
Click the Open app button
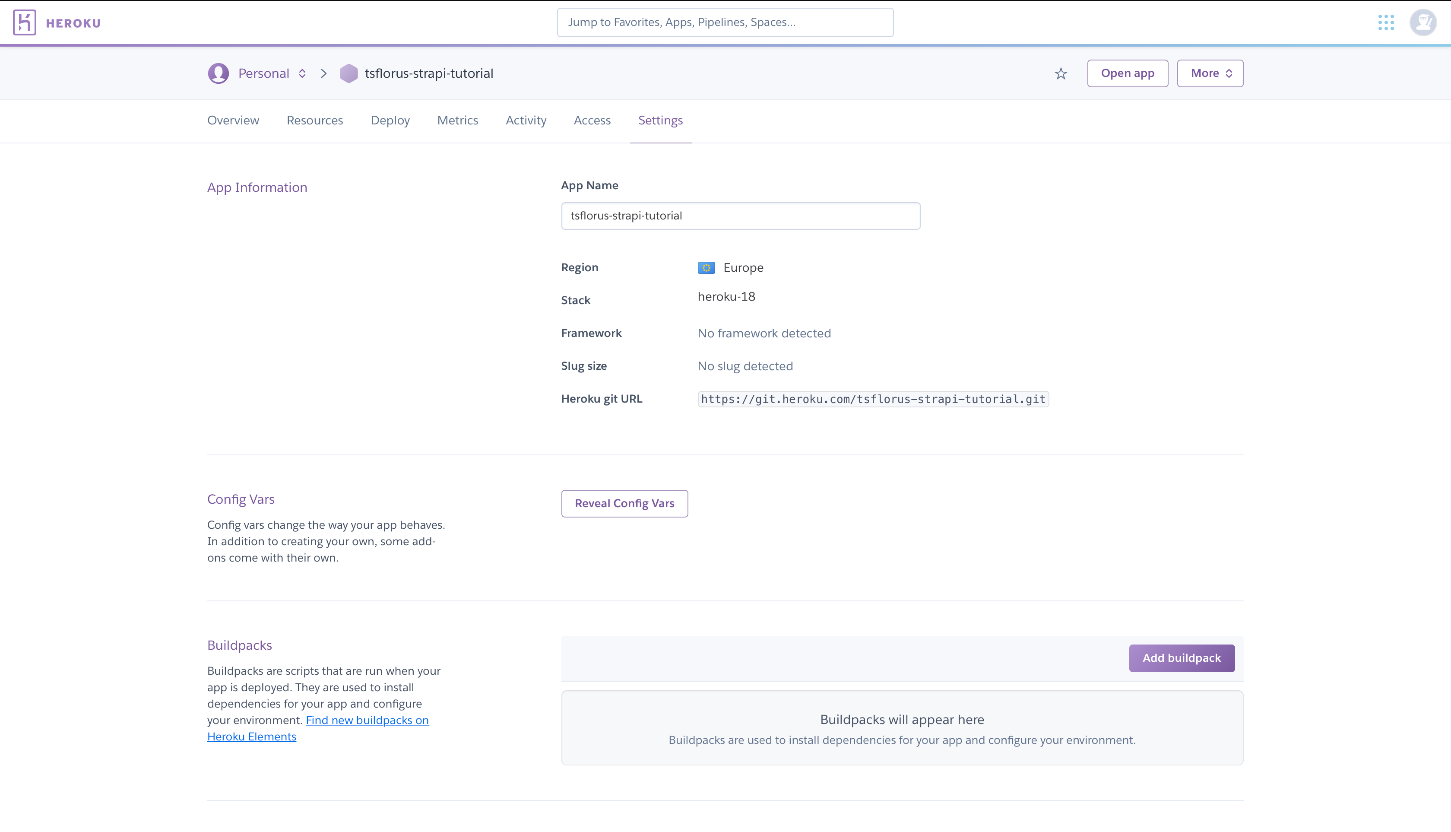pyautogui.click(x=1128, y=73)
